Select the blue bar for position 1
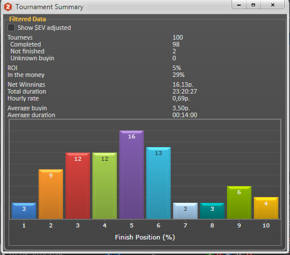Viewport: 290px width, 255px height. [24, 211]
